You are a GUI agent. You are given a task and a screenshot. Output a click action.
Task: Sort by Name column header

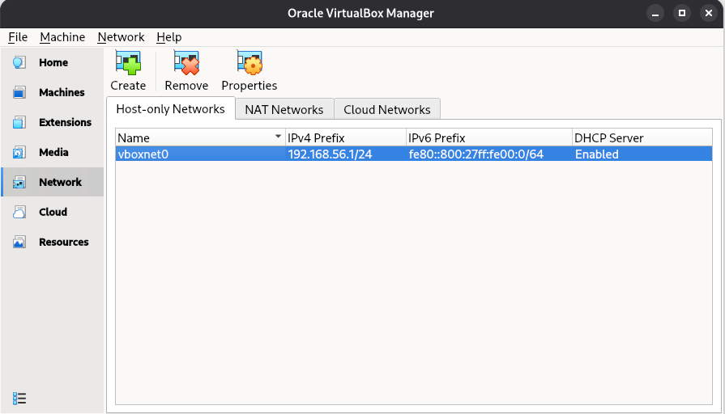pos(200,138)
